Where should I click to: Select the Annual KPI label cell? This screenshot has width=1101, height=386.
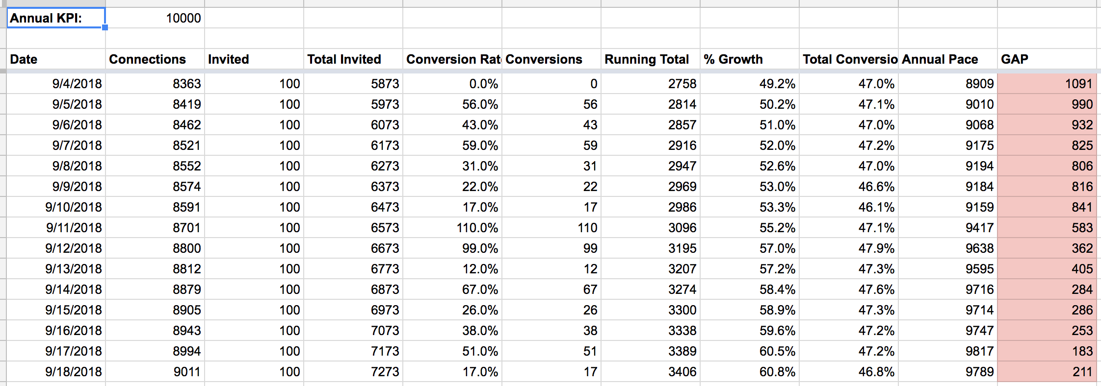pyautogui.click(x=56, y=18)
